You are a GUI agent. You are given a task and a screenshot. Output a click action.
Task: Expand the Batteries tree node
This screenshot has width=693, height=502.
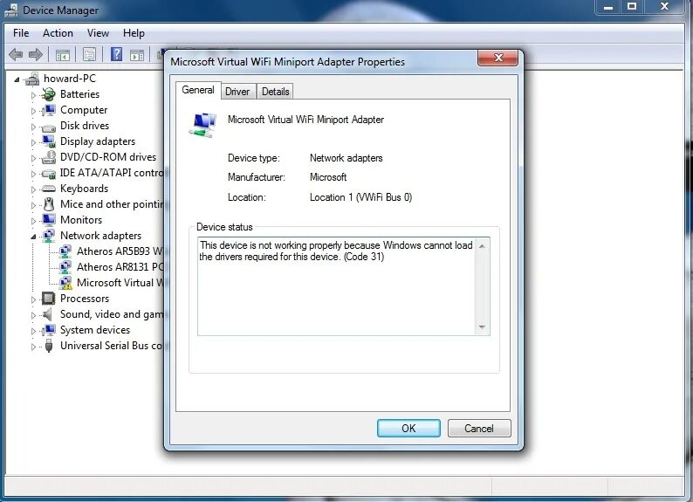click(33, 95)
